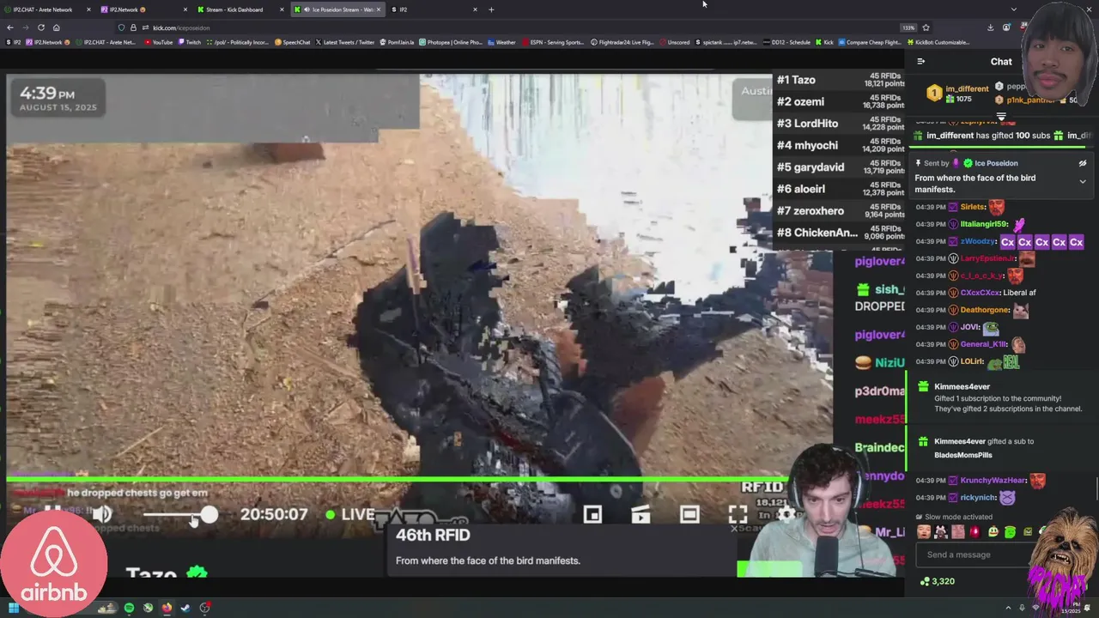Image resolution: width=1099 pixels, height=618 pixels.
Task: Click the 46th RFID clue heading
Action: pos(433,535)
